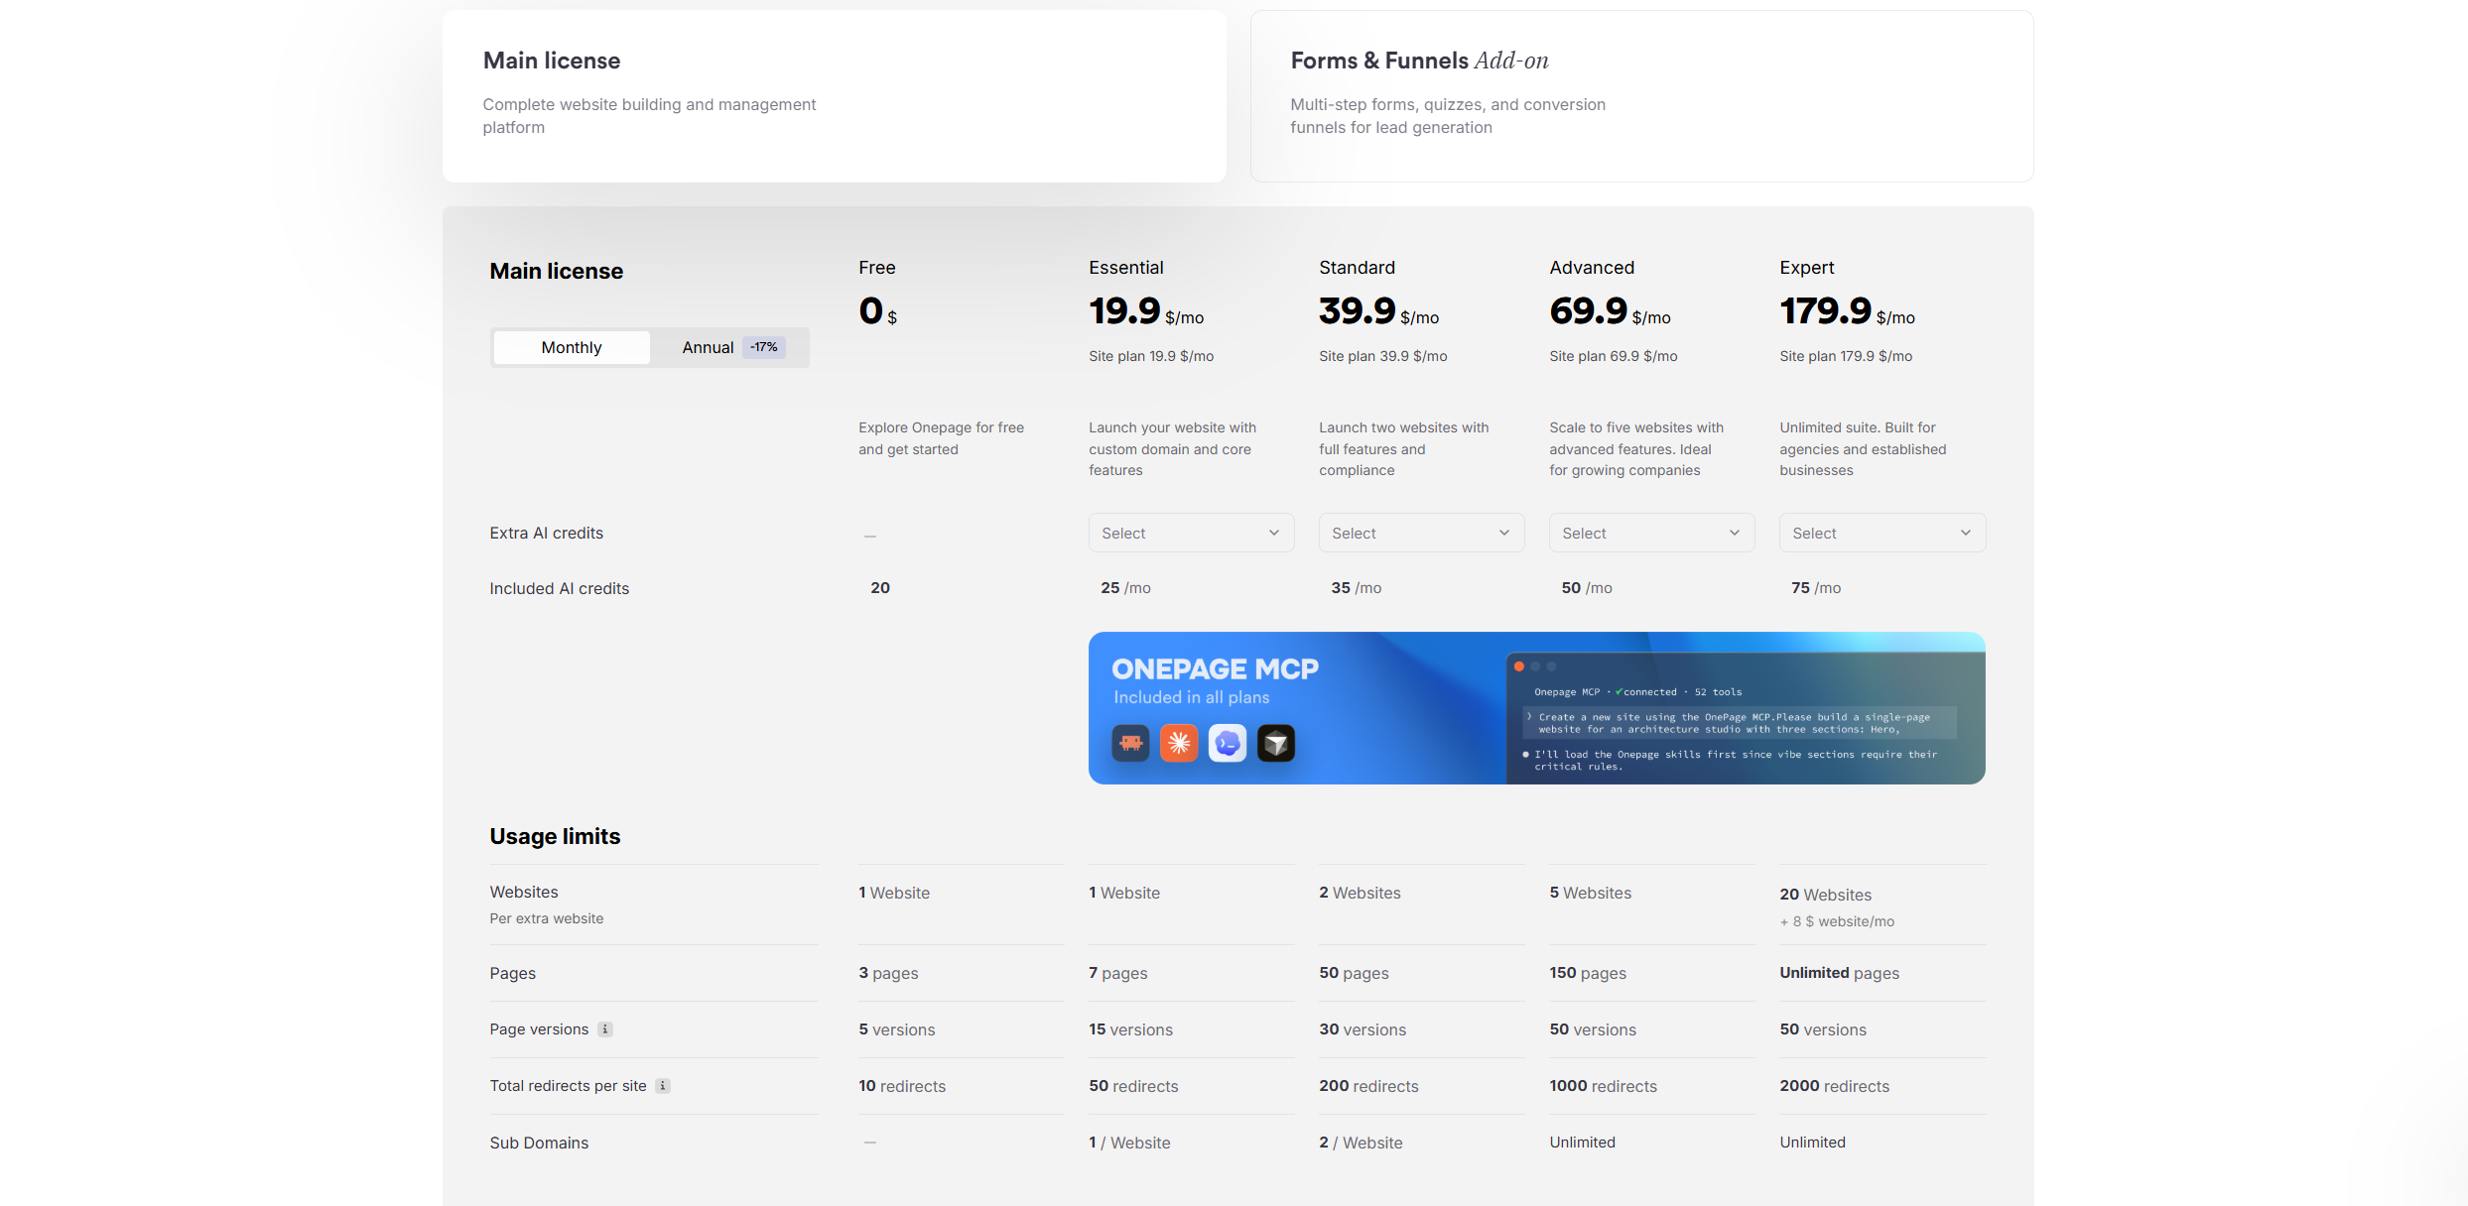This screenshot has width=2468, height=1206.
Task: Click the blue terminal cloud icon
Action: (x=1228, y=743)
